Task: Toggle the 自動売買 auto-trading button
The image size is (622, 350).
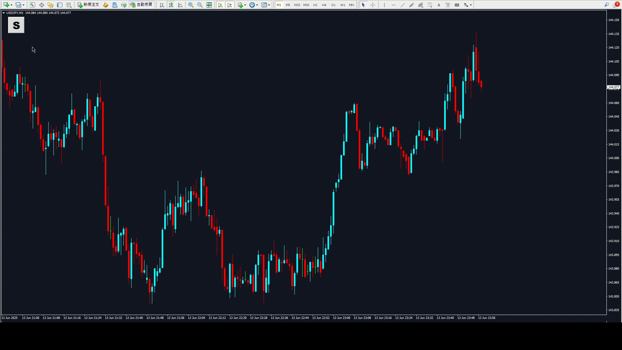Action: [x=141, y=5]
